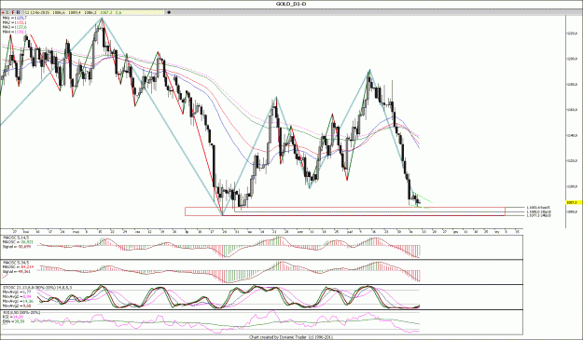Click the EMA value label in RSI panel
The width and height of the screenshot is (583, 340).
[13, 321]
